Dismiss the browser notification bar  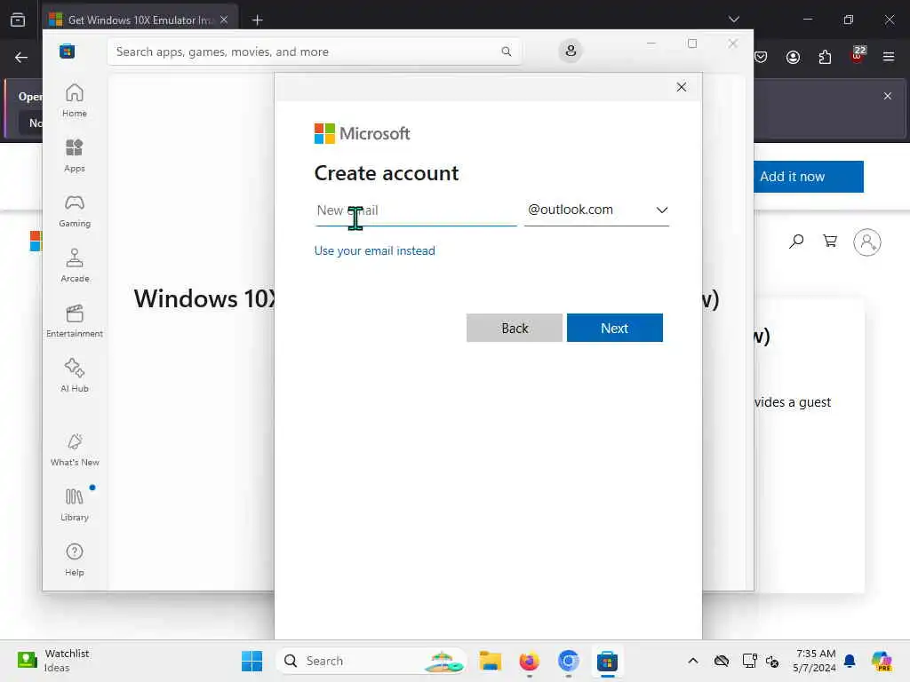pos(888,96)
